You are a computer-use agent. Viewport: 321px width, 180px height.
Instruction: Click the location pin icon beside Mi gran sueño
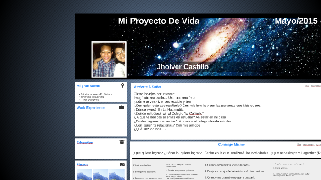pos(122,85)
